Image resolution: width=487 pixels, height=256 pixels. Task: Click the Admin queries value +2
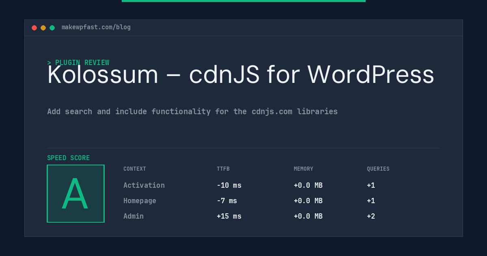pos(371,216)
